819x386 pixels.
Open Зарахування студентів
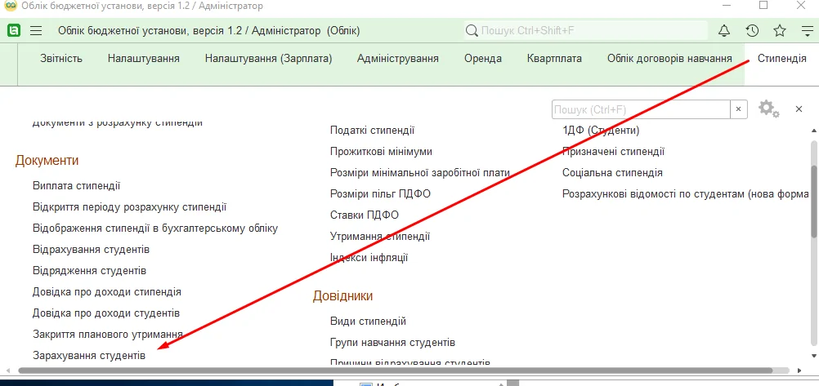pyautogui.click(x=89, y=356)
